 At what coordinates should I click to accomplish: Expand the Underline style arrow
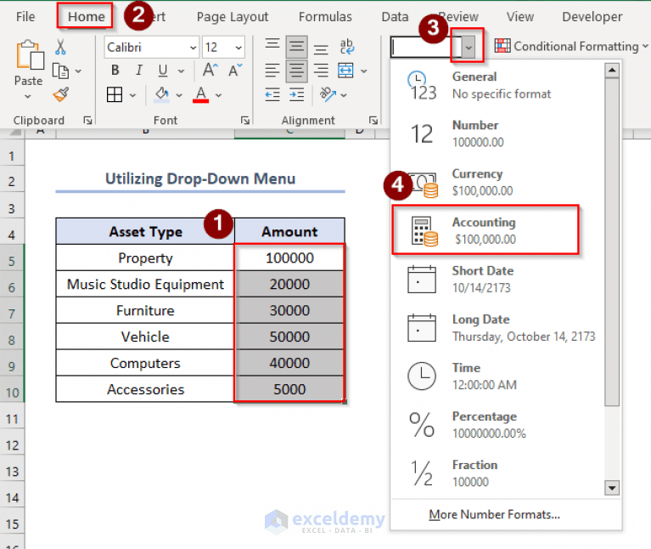[181, 71]
